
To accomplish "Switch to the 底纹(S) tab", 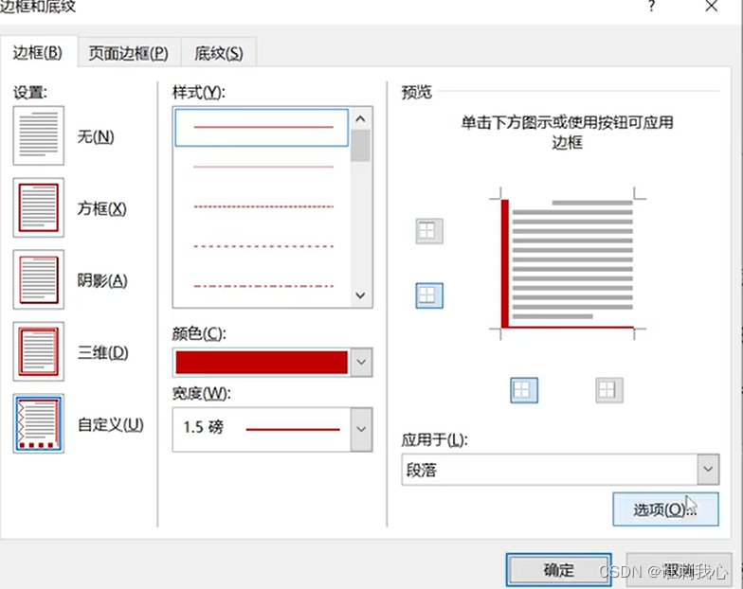I will pyautogui.click(x=219, y=53).
